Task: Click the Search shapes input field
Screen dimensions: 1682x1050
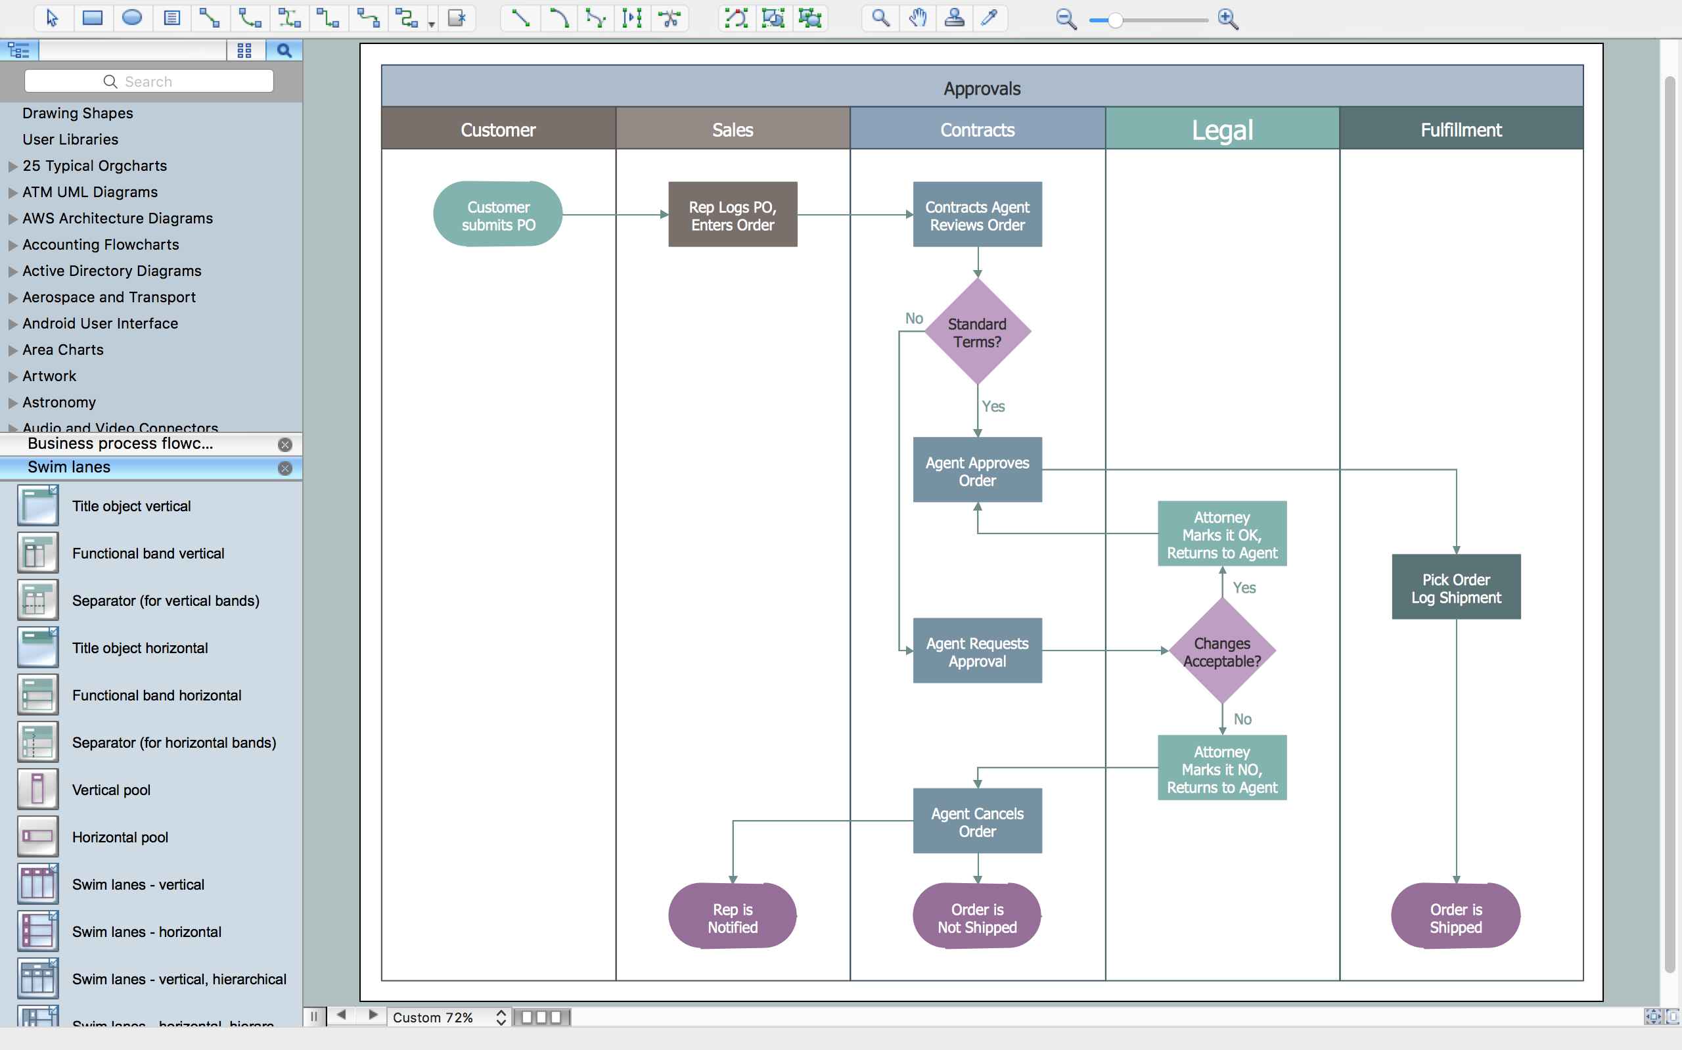Action: 150,81
